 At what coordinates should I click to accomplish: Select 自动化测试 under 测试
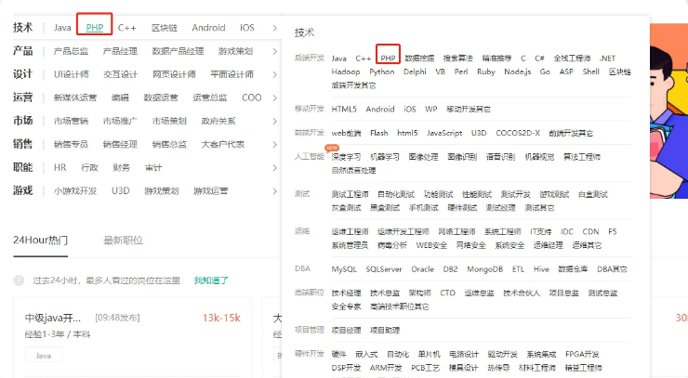396,194
